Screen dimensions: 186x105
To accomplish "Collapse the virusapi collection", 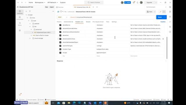I will 26,15.
